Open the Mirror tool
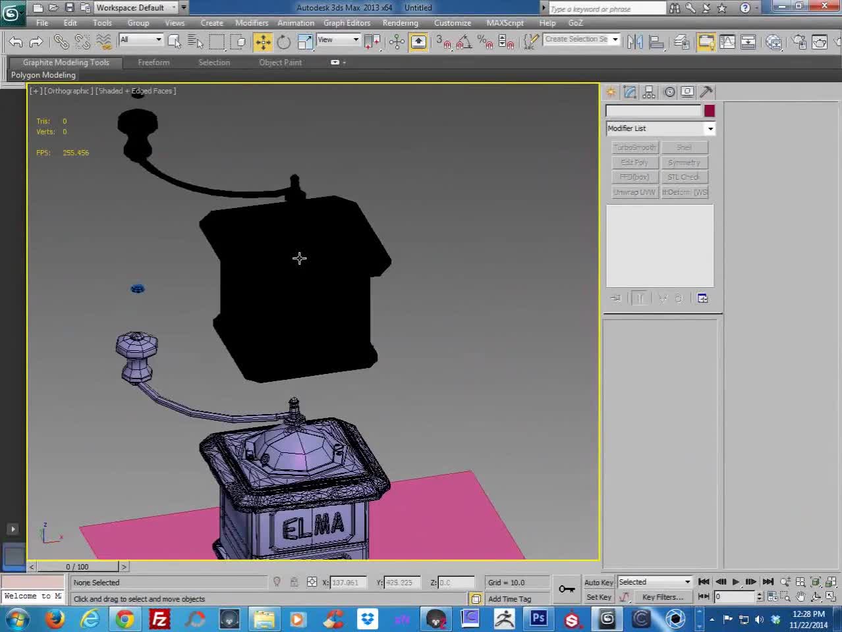The image size is (842, 632). point(635,42)
